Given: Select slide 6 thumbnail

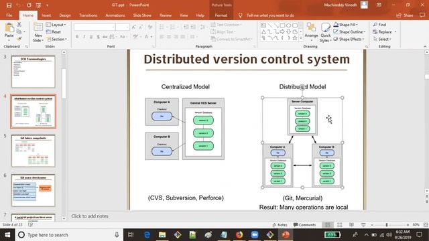Looking at the screenshot, I should point(33,190).
